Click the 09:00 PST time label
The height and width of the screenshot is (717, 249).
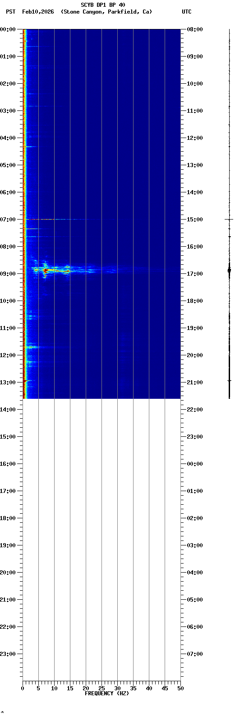[x=8, y=274]
